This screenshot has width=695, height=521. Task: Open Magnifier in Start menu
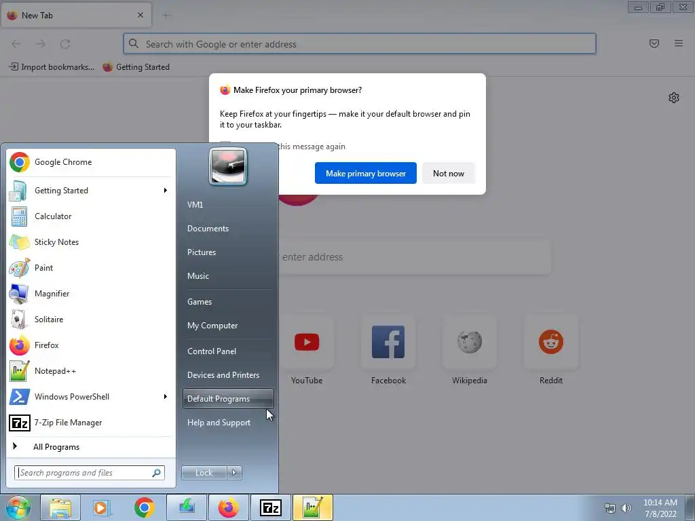(91, 293)
